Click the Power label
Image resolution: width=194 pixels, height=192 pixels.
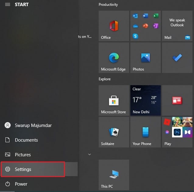click(21, 184)
